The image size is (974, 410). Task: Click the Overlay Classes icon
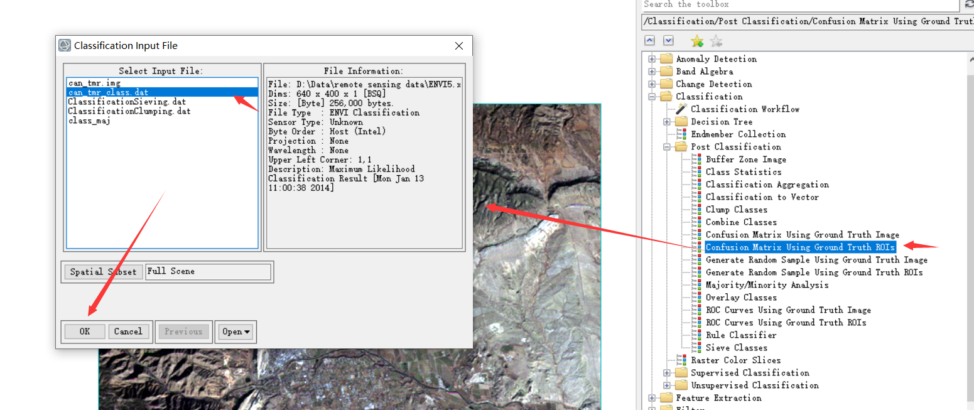(x=698, y=298)
